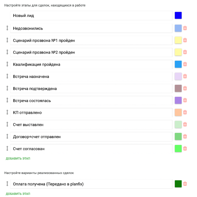Click trash icon for Счет согласован
The height and width of the screenshot is (197, 197).
click(185, 149)
